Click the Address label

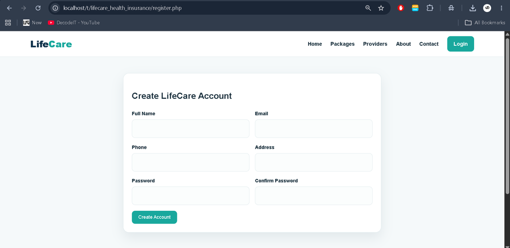pyautogui.click(x=265, y=148)
